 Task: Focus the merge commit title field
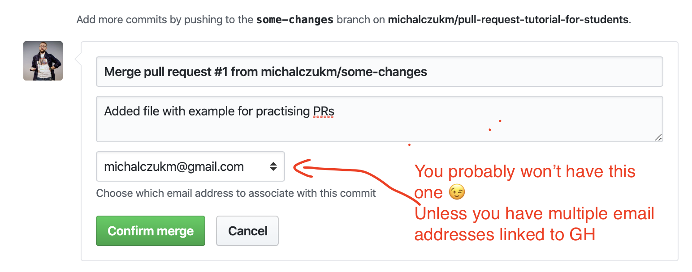pos(379,72)
